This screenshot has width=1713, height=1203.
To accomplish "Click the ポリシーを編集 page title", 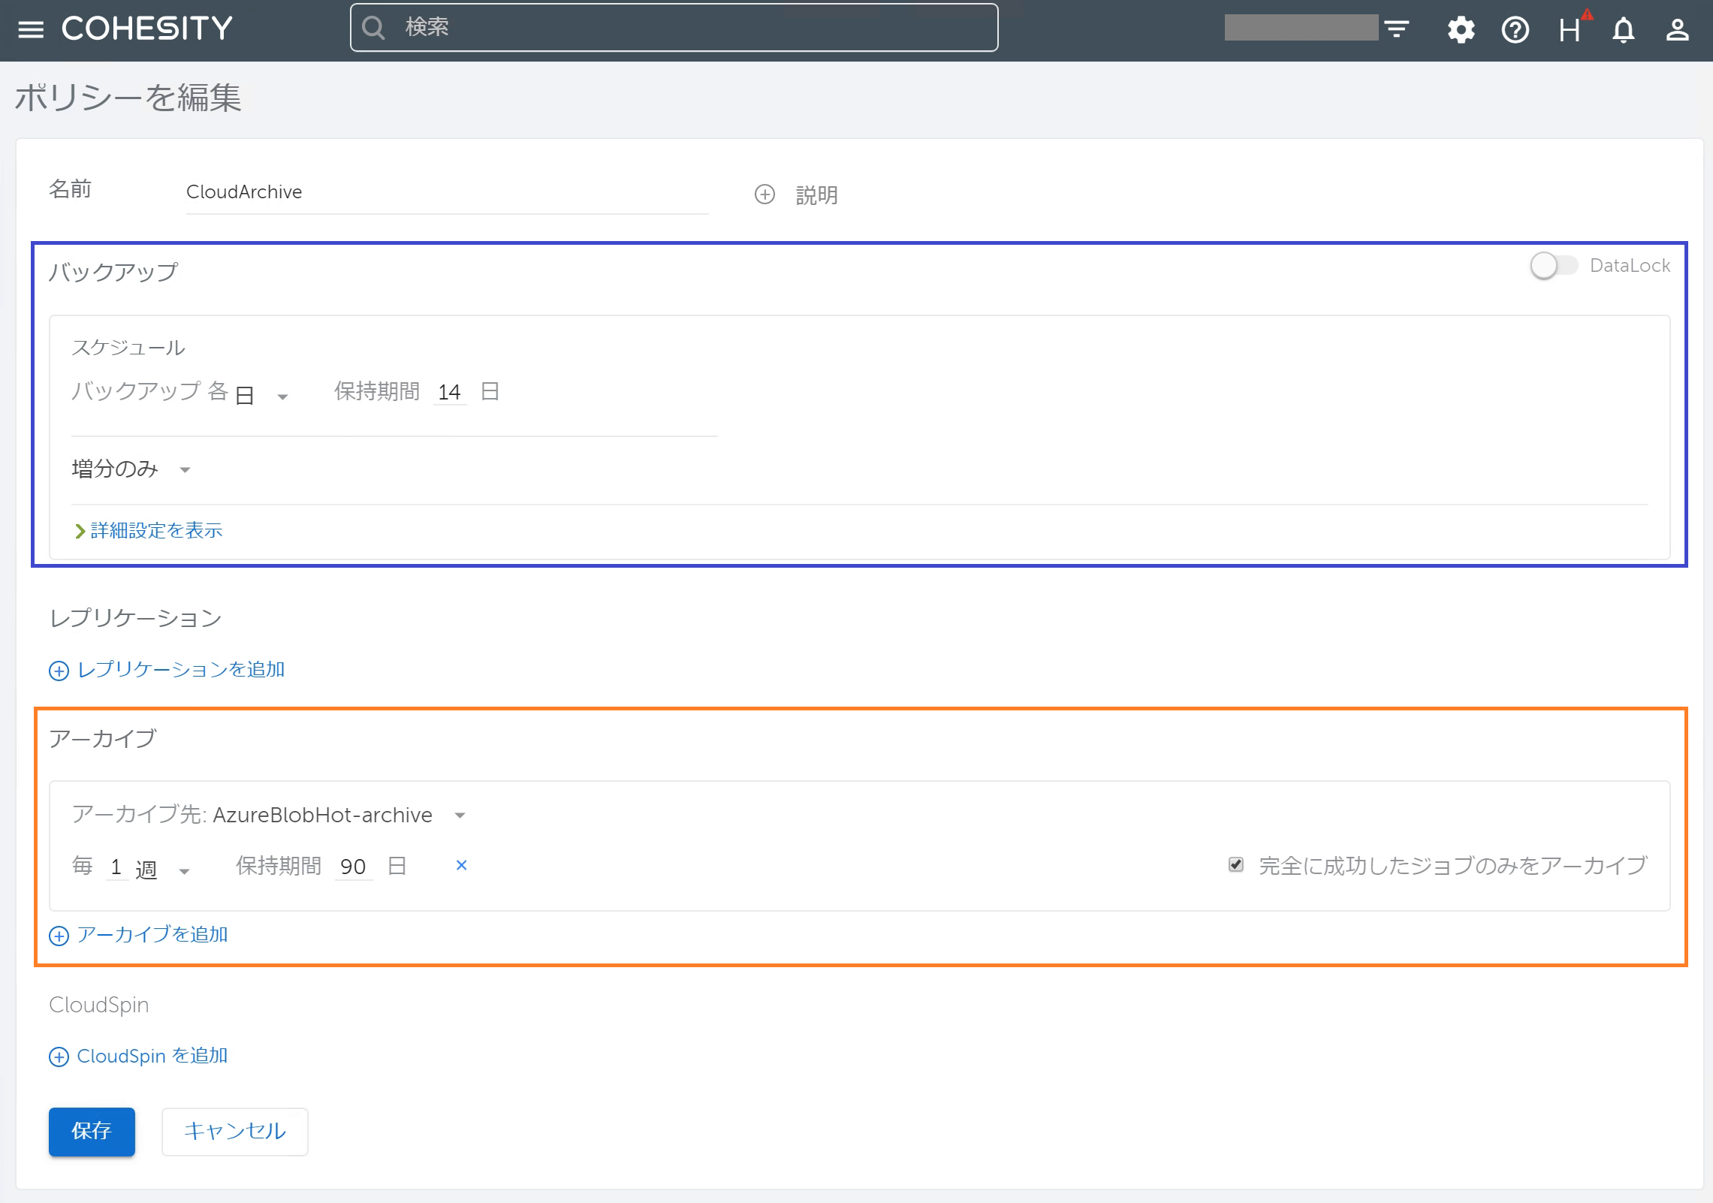I will coord(128,98).
